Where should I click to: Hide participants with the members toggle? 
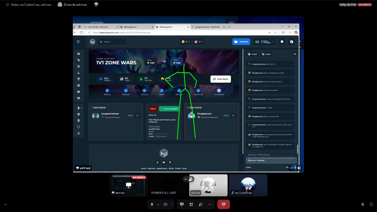point(188,179)
